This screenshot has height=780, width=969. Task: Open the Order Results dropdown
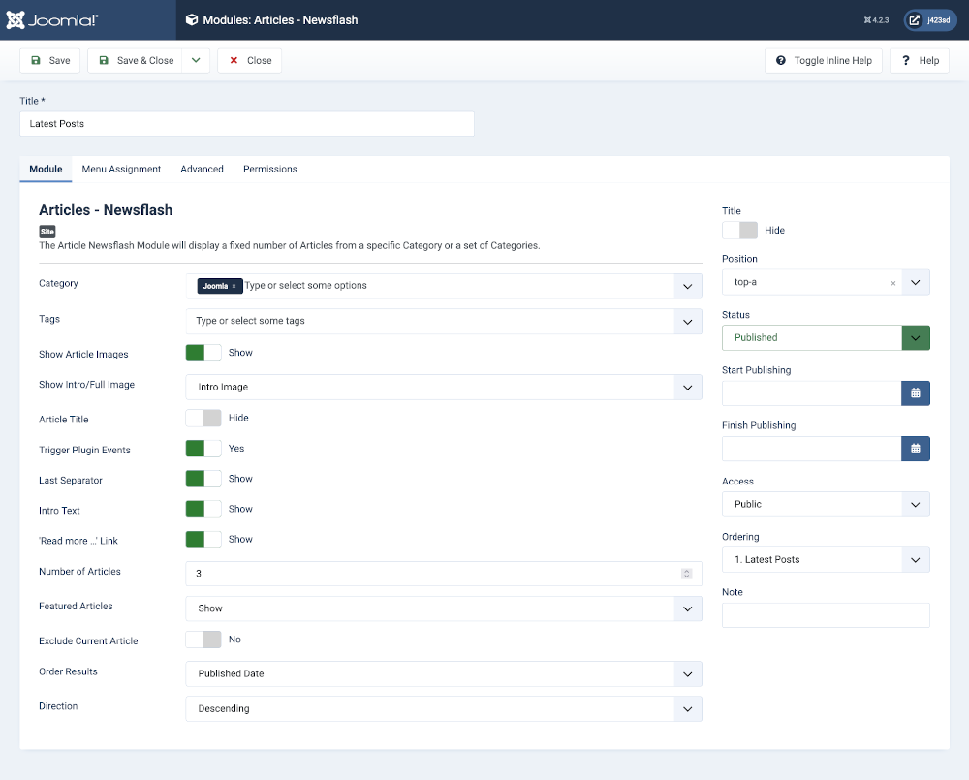pyautogui.click(x=688, y=673)
